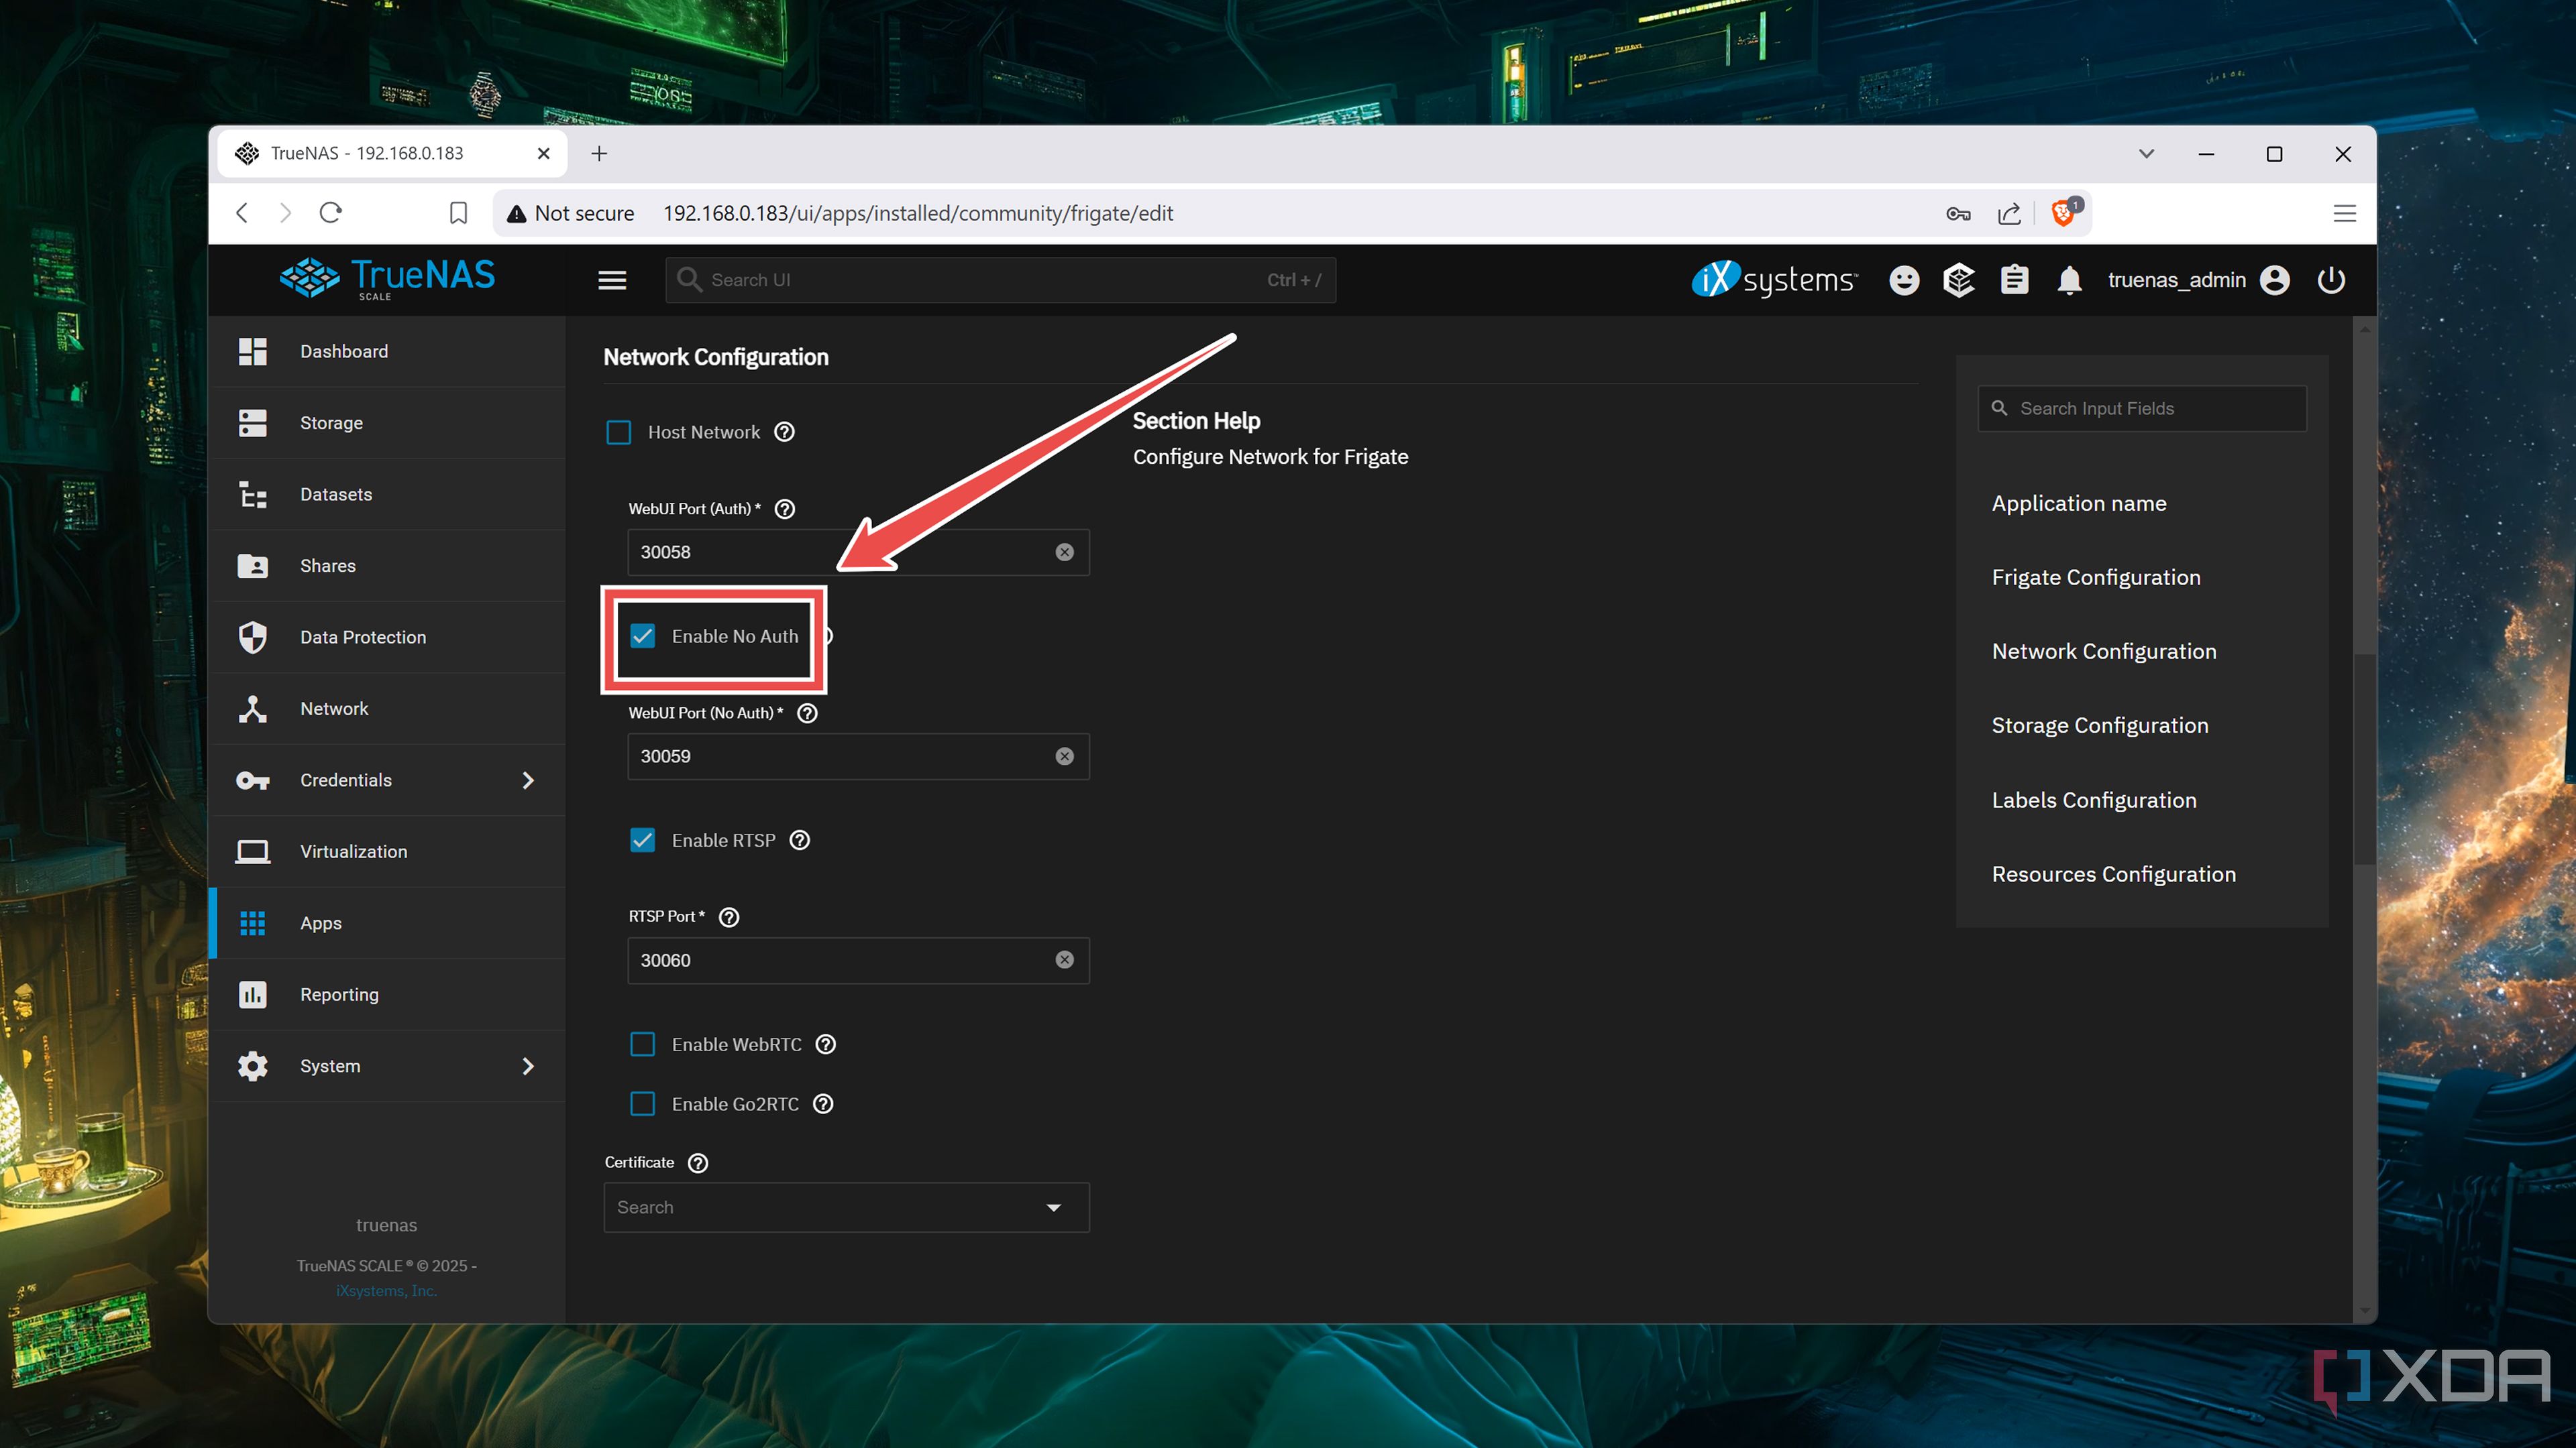Viewport: 2576px width, 1448px height.
Task: Jump to Storage Configuration section
Action: pyautogui.click(x=2099, y=725)
